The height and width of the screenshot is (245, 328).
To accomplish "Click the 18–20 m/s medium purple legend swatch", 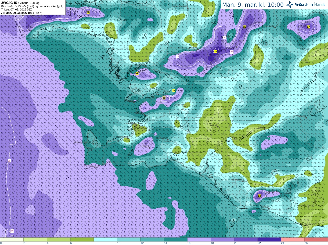I will point(223,240).
